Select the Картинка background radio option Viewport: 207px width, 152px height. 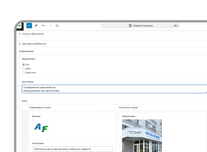pyautogui.click(x=24, y=73)
